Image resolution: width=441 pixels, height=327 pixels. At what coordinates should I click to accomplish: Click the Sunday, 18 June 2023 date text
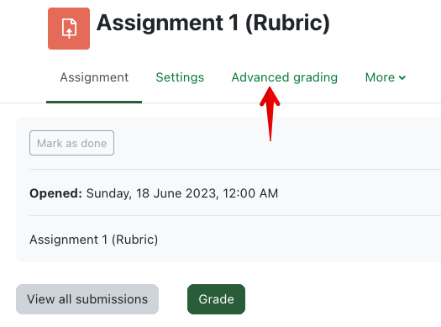(x=151, y=193)
